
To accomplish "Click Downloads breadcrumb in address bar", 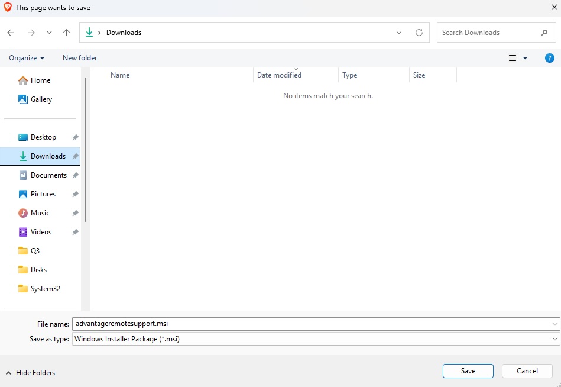I will coord(124,33).
